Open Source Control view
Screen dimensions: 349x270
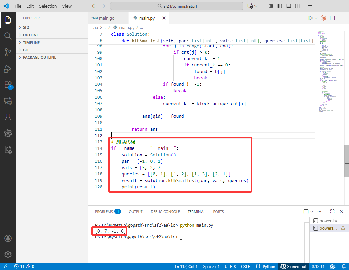8,52
